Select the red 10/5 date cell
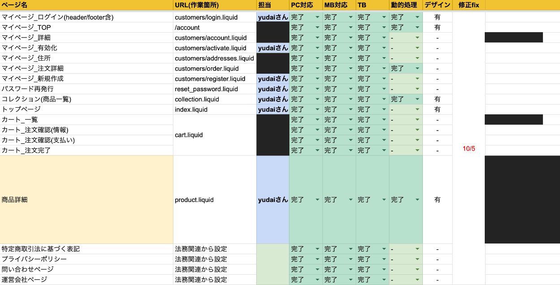This screenshot has height=285, width=560. click(x=469, y=148)
